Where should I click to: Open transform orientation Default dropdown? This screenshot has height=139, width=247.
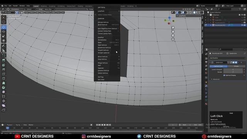pyautogui.click(x=30, y=9)
